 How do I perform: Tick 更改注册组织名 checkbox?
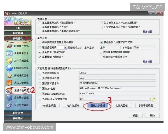(40, 73)
